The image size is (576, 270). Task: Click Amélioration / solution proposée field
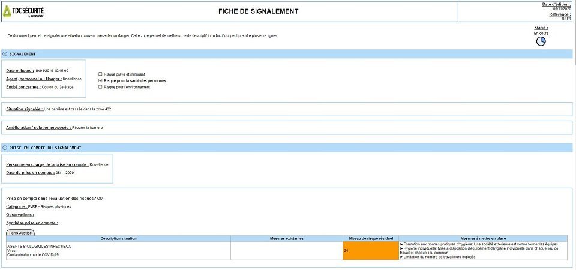click(287, 127)
